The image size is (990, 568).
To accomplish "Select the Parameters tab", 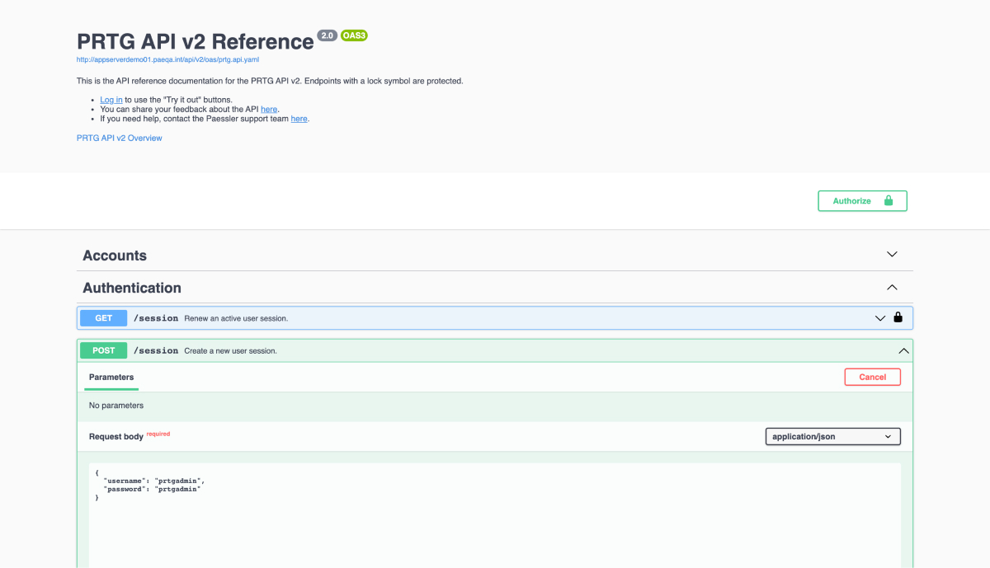I will click(111, 377).
